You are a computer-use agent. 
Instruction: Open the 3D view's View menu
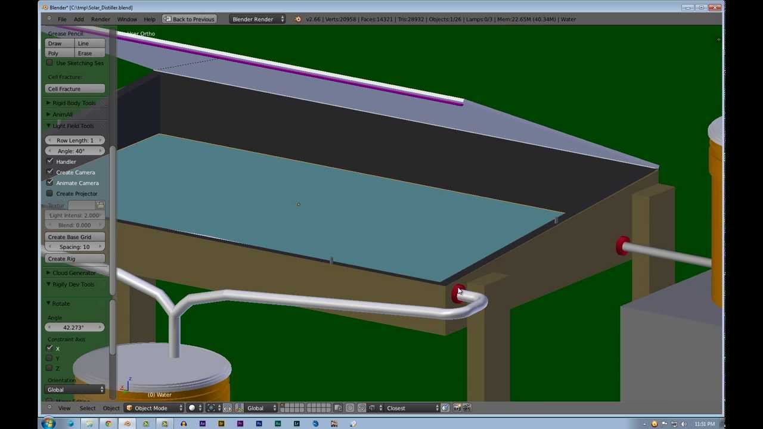tap(64, 408)
